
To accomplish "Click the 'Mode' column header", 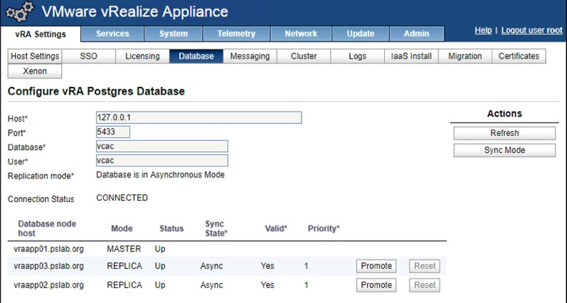I will (x=122, y=228).
